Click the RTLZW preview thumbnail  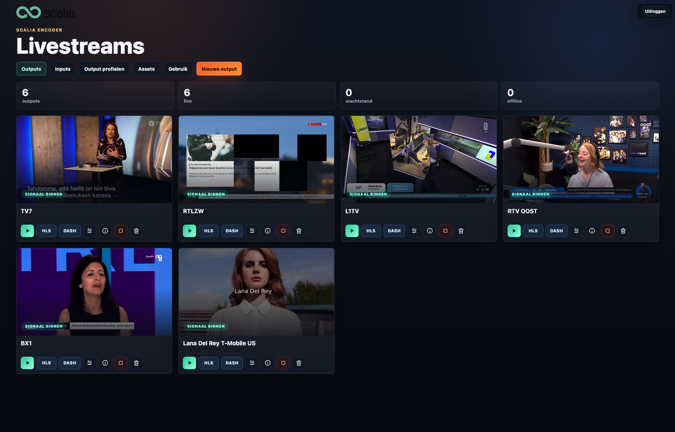coord(256,159)
